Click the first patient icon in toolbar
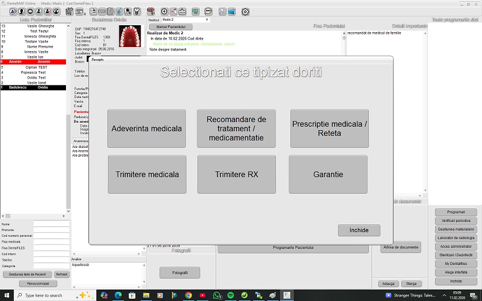This screenshot has width=482, height=301. point(13,11)
